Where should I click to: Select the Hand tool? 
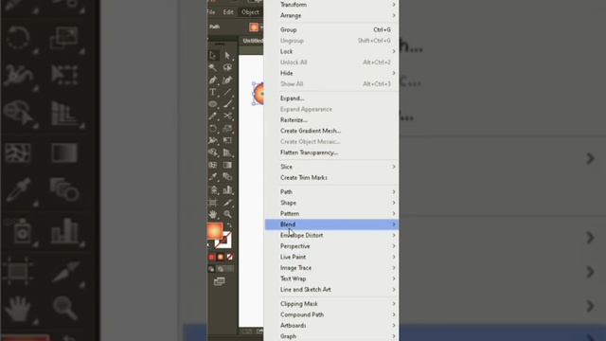213,214
